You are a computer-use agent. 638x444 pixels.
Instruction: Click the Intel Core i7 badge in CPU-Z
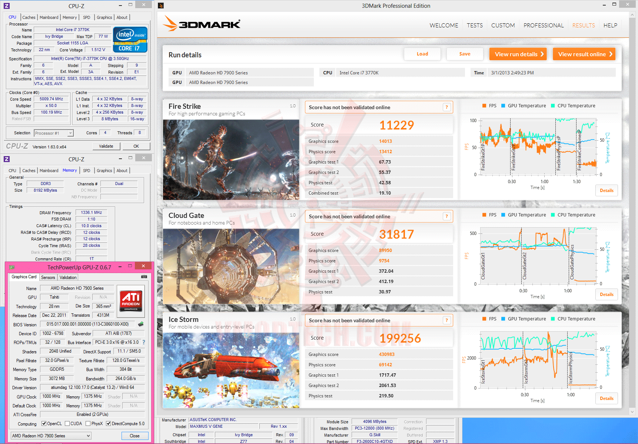click(x=130, y=39)
